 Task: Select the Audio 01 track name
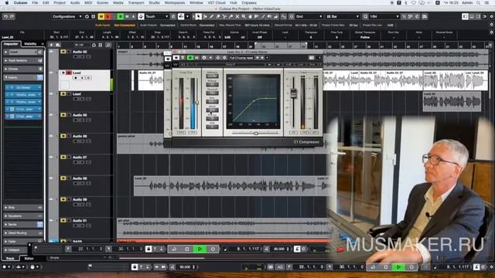tap(80, 221)
